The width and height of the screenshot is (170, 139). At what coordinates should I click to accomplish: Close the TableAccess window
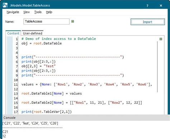click(161, 6)
